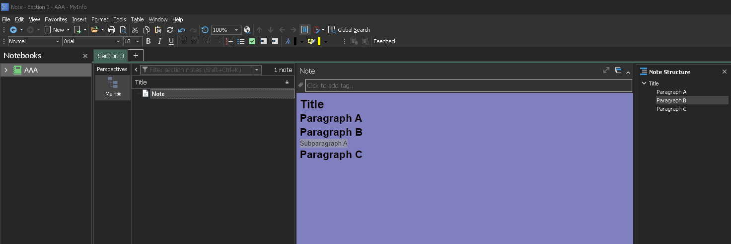Switch to the Section 3 tab
The height and width of the screenshot is (244, 731).
click(111, 56)
